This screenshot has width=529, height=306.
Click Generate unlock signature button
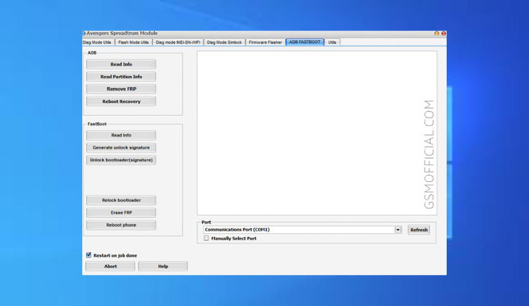(121, 147)
